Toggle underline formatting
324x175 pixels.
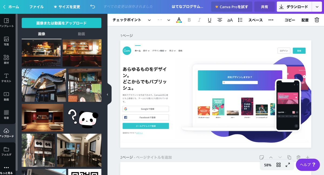[x=210, y=20]
